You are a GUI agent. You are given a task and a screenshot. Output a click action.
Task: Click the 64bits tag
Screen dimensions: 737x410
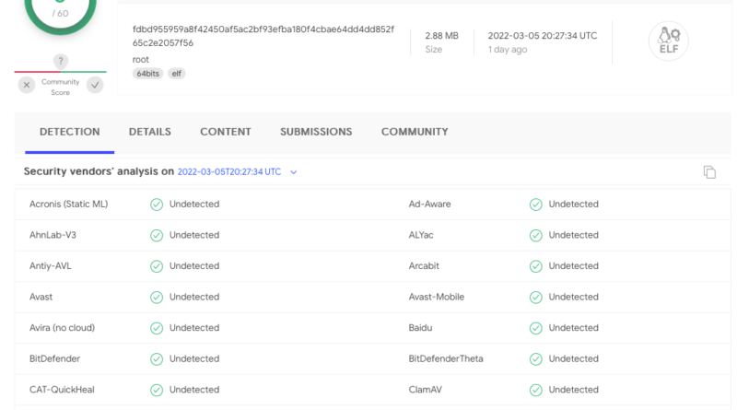147,74
